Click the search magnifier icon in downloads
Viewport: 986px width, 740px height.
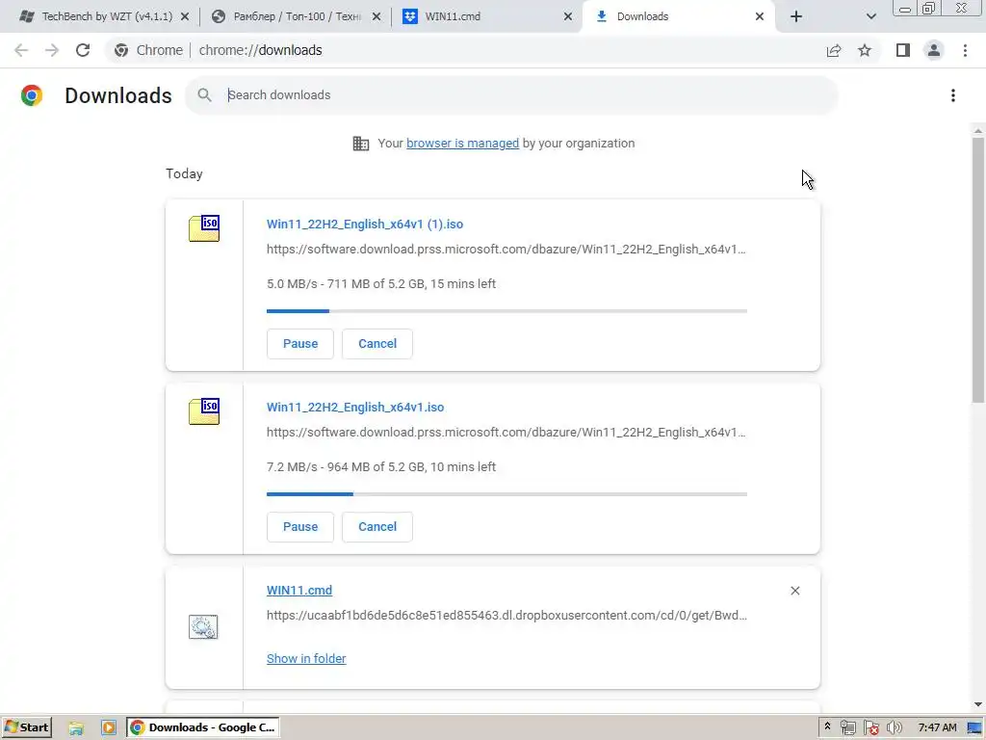[204, 95]
